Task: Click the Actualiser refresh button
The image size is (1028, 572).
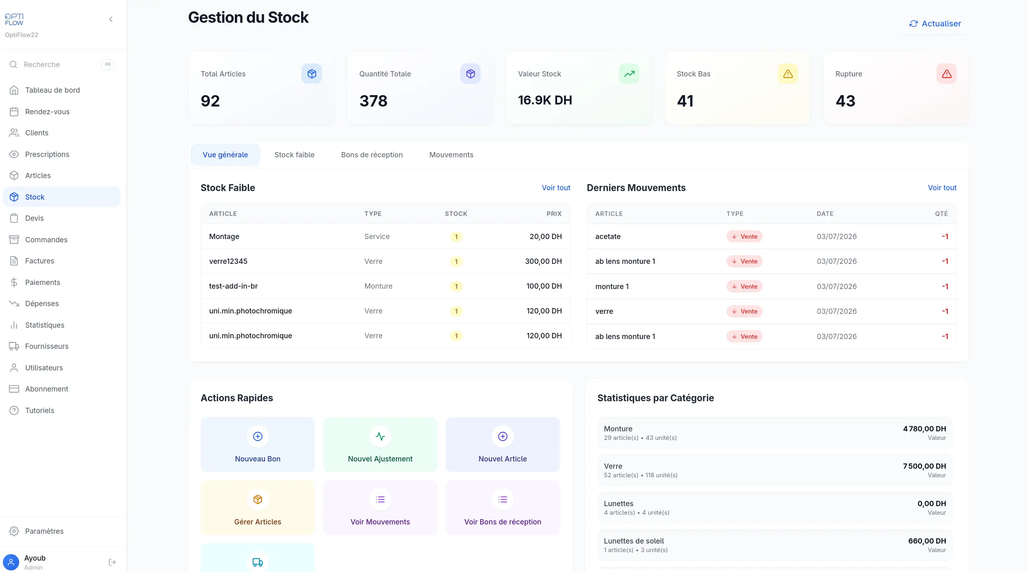Action: (x=935, y=24)
